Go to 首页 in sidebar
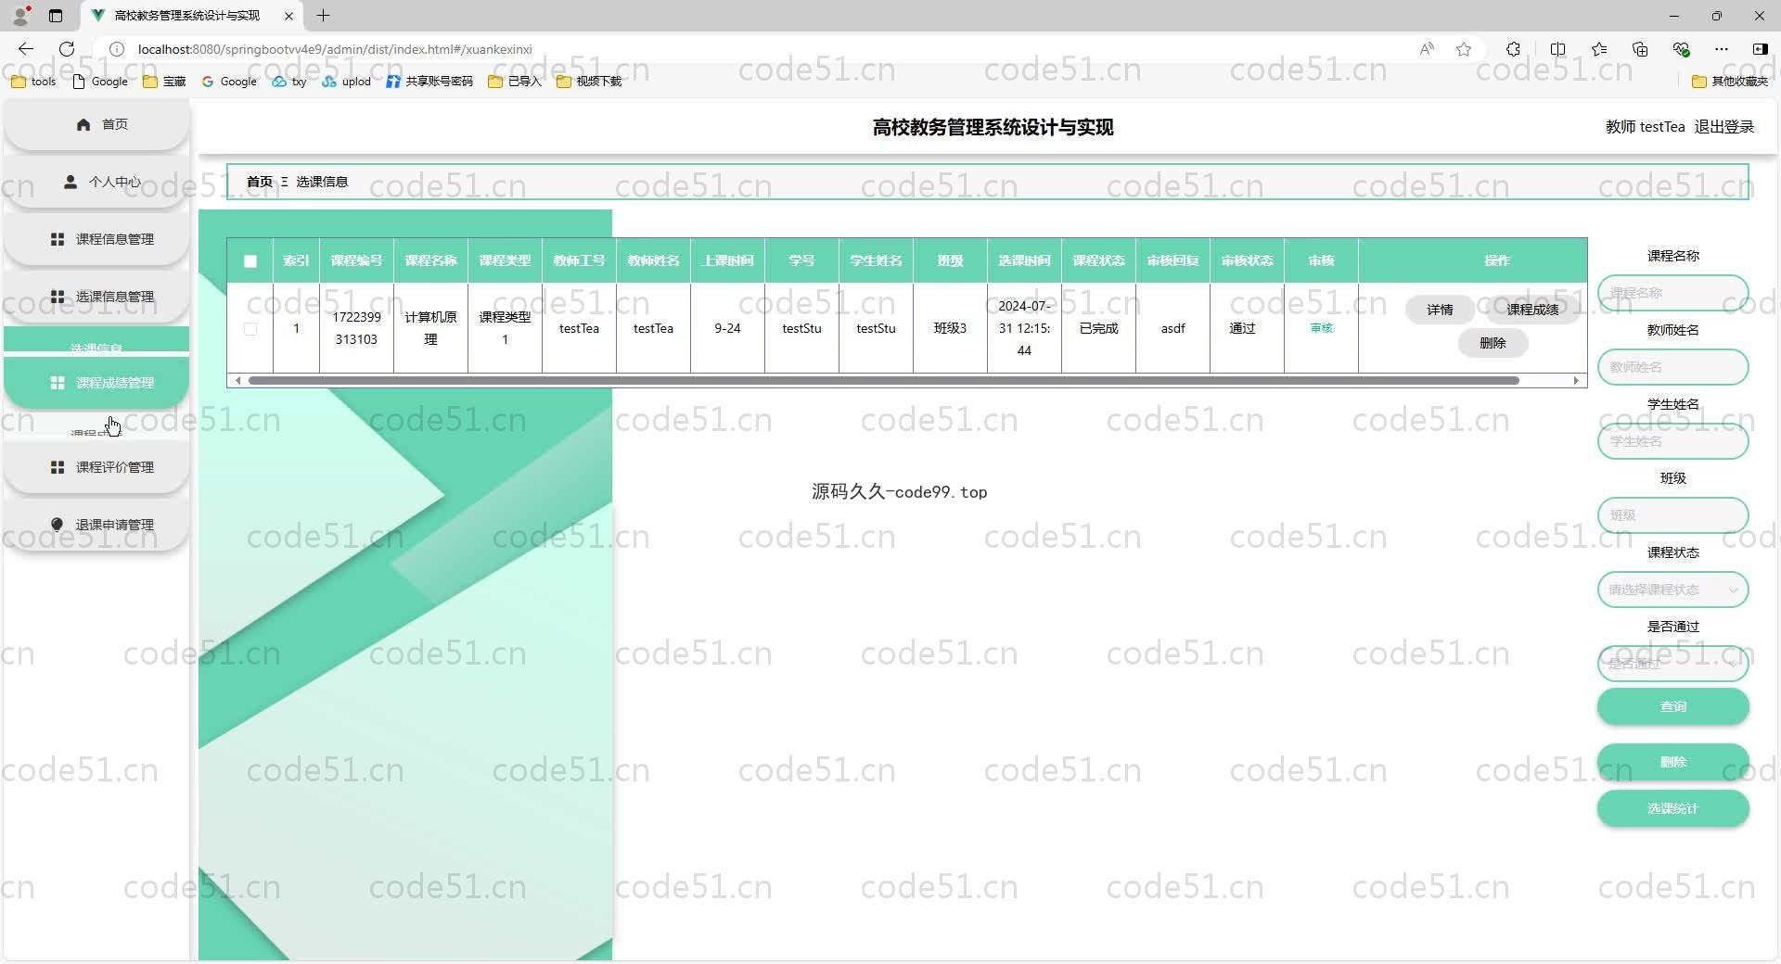 click(96, 124)
